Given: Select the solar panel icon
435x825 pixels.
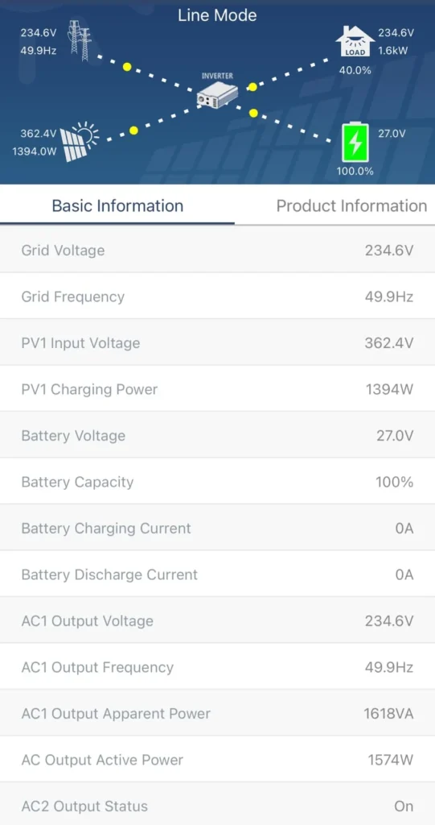Looking at the screenshot, I should [x=80, y=142].
